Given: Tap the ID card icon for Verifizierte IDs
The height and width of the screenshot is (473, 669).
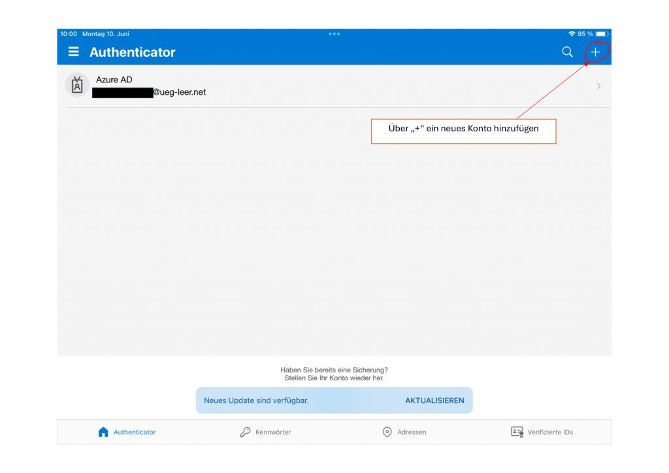Looking at the screenshot, I should tap(517, 432).
